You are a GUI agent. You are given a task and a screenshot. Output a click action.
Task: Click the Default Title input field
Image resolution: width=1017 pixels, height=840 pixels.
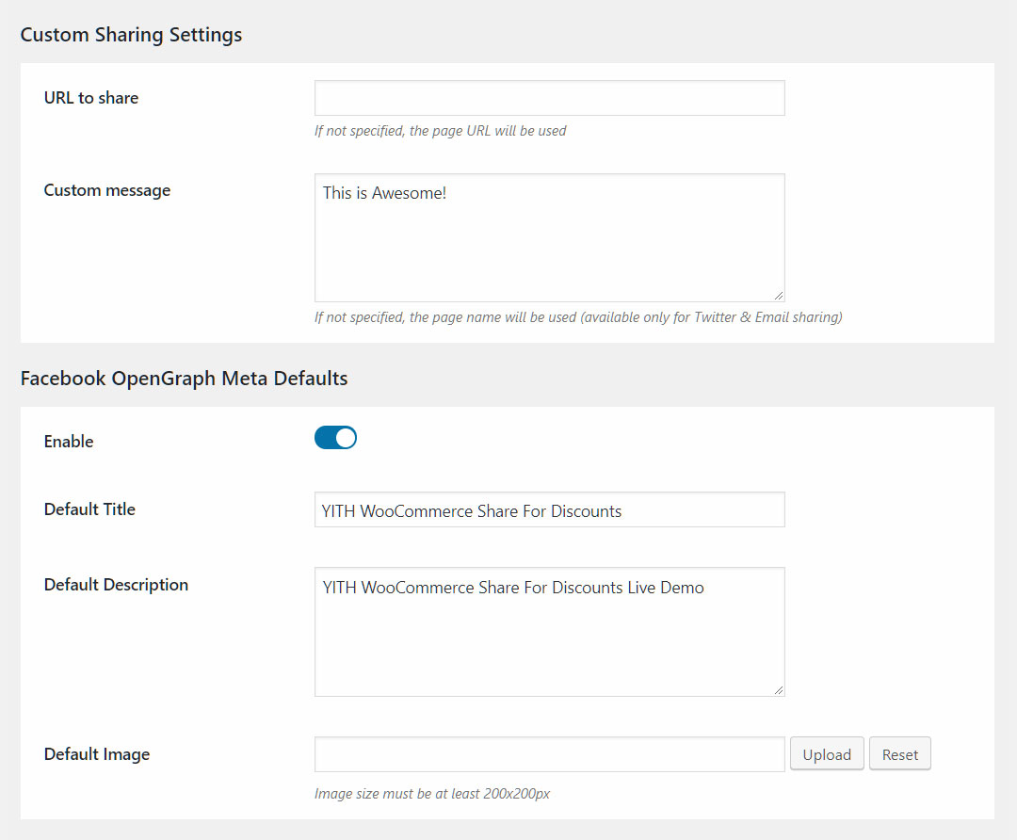point(549,509)
